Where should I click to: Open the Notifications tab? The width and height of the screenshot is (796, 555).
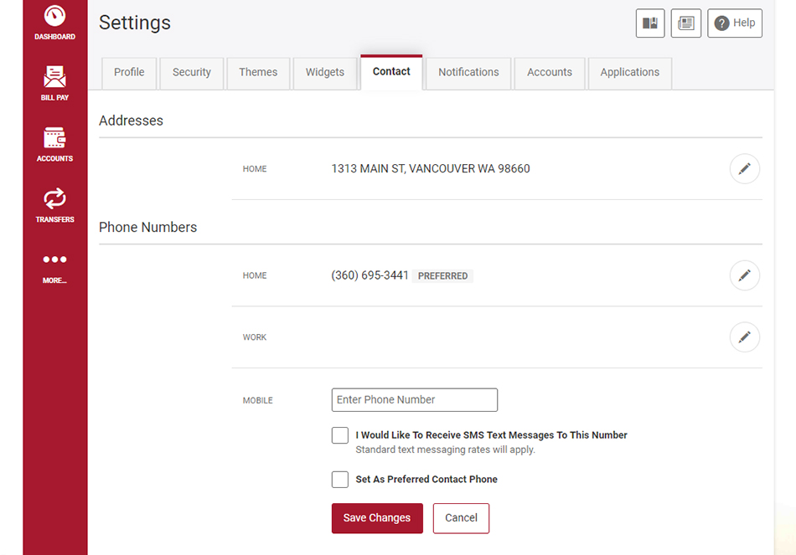pos(468,73)
